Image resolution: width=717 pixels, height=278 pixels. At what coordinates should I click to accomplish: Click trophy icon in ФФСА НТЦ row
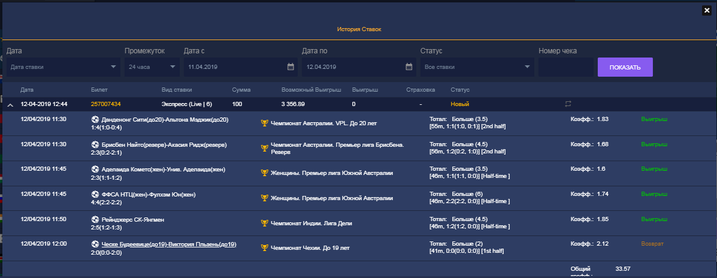[264, 198]
